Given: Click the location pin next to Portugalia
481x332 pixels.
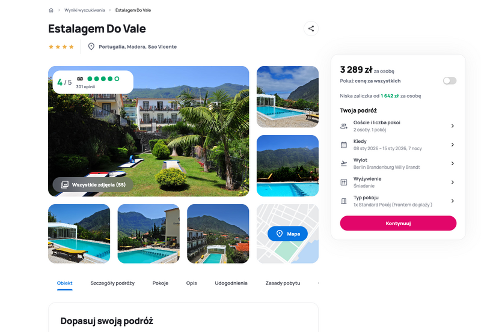Looking at the screenshot, I should pos(91,47).
